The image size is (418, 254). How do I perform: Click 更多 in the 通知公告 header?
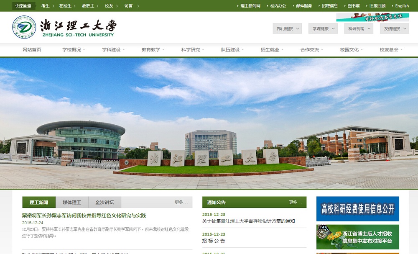(296, 202)
